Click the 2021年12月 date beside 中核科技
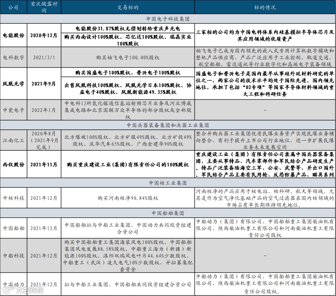Viewport: 336px width, 296px height. point(44,198)
